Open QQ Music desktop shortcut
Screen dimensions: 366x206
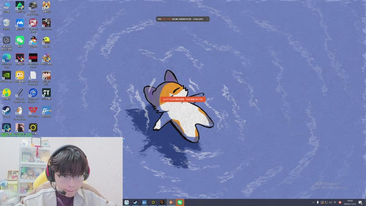coord(6,94)
